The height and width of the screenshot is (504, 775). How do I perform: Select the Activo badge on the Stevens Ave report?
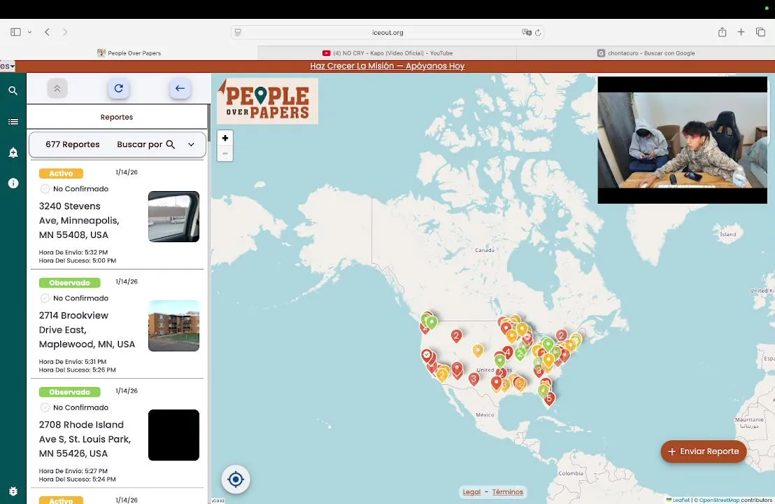tap(61, 174)
